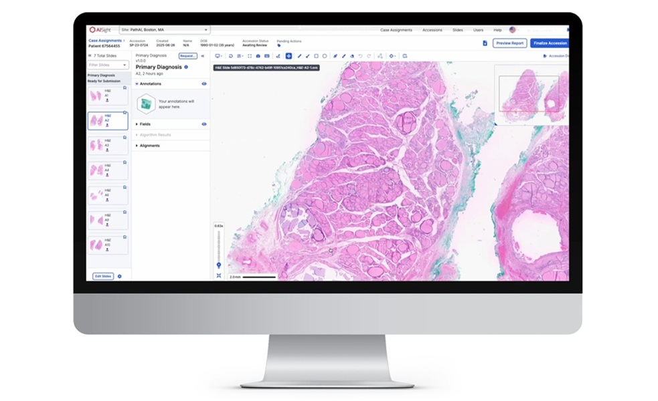
Task: Follow the Case Assignments breadcrumb link
Action: click(x=105, y=41)
